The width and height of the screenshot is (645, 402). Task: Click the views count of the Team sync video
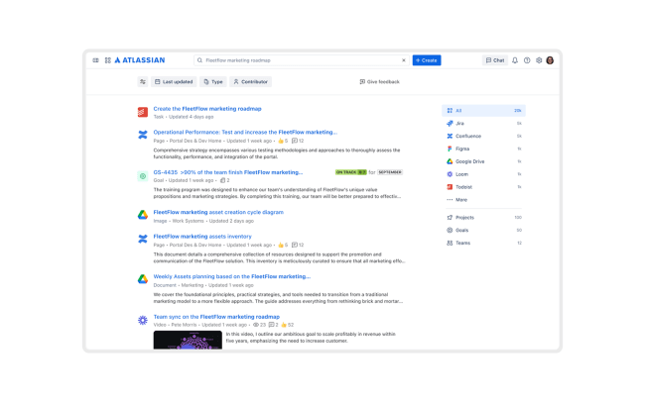pos(259,325)
